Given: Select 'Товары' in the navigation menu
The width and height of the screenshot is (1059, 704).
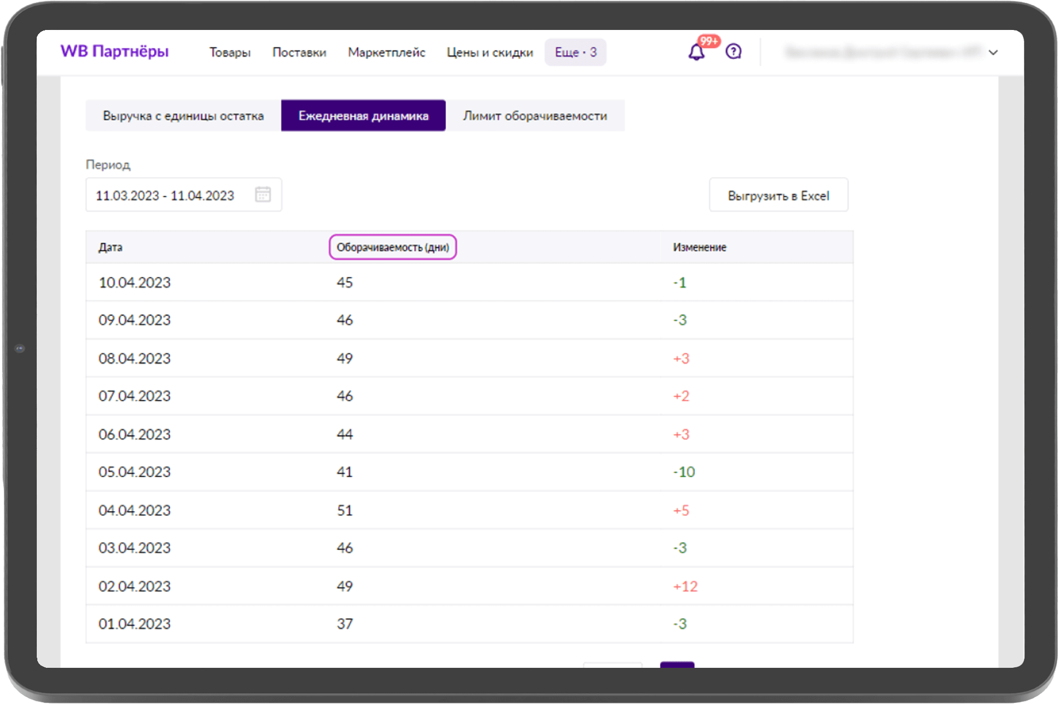Looking at the screenshot, I should click(x=230, y=52).
